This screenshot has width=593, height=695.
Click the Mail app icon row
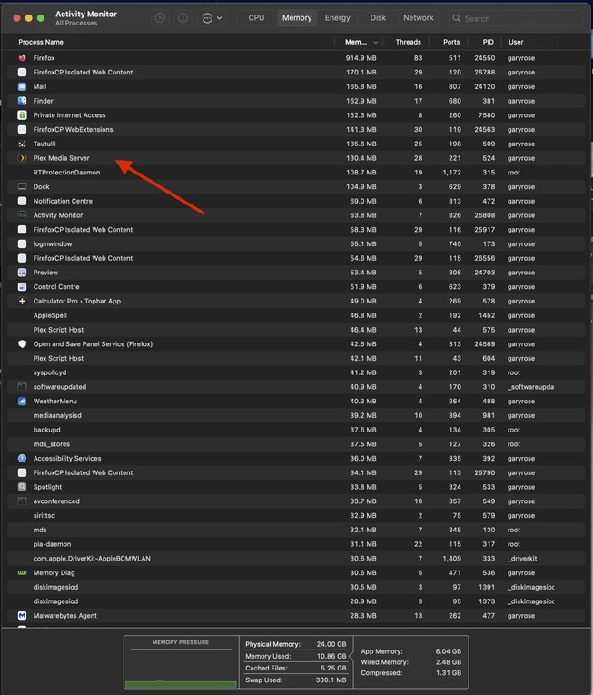pos(22,86)
